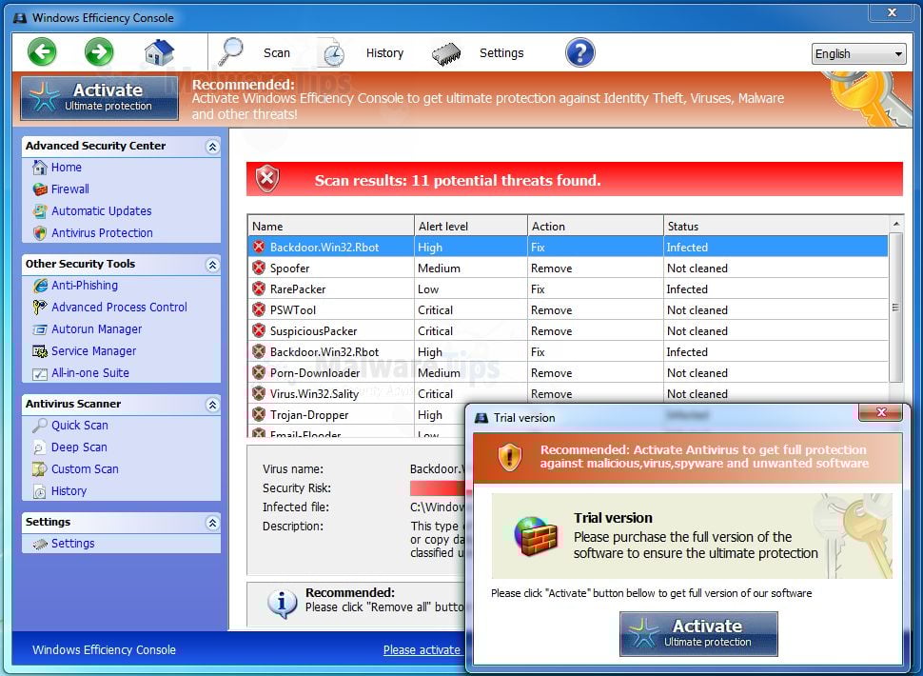This screenshot has width=923, height=676.
Task: Click the magnifying glass Scan icon
Action: click(x=230, y=51)
